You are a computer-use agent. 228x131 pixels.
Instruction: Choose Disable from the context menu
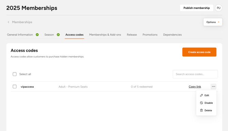pos(206,103)
